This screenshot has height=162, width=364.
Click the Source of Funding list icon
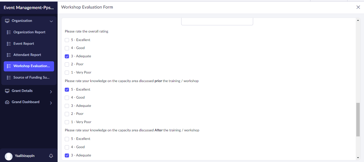[9, 78]
